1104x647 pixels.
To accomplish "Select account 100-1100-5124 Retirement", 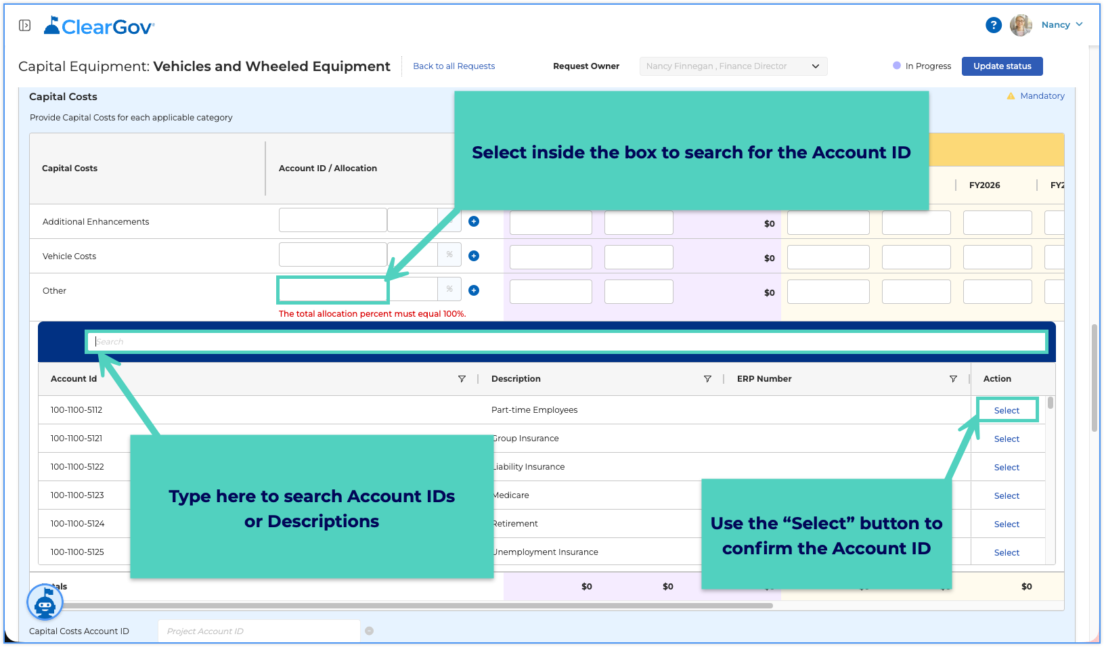I will pyautogui.click(x=1007, y=525).
